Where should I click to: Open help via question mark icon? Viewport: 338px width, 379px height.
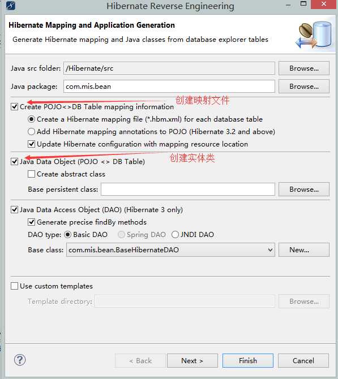[x=20, y=360]
